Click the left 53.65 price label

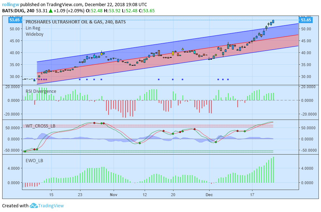click(14, 20)
